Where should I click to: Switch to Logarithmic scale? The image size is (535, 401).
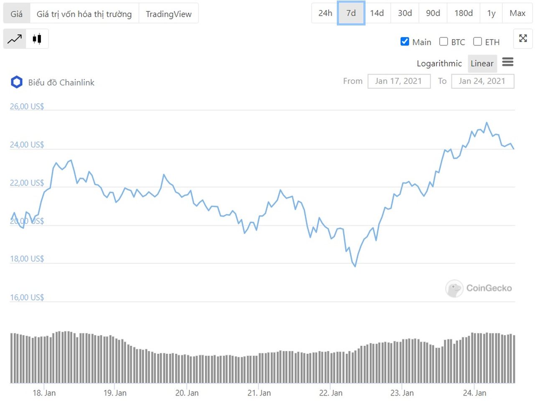coord(439,63)
